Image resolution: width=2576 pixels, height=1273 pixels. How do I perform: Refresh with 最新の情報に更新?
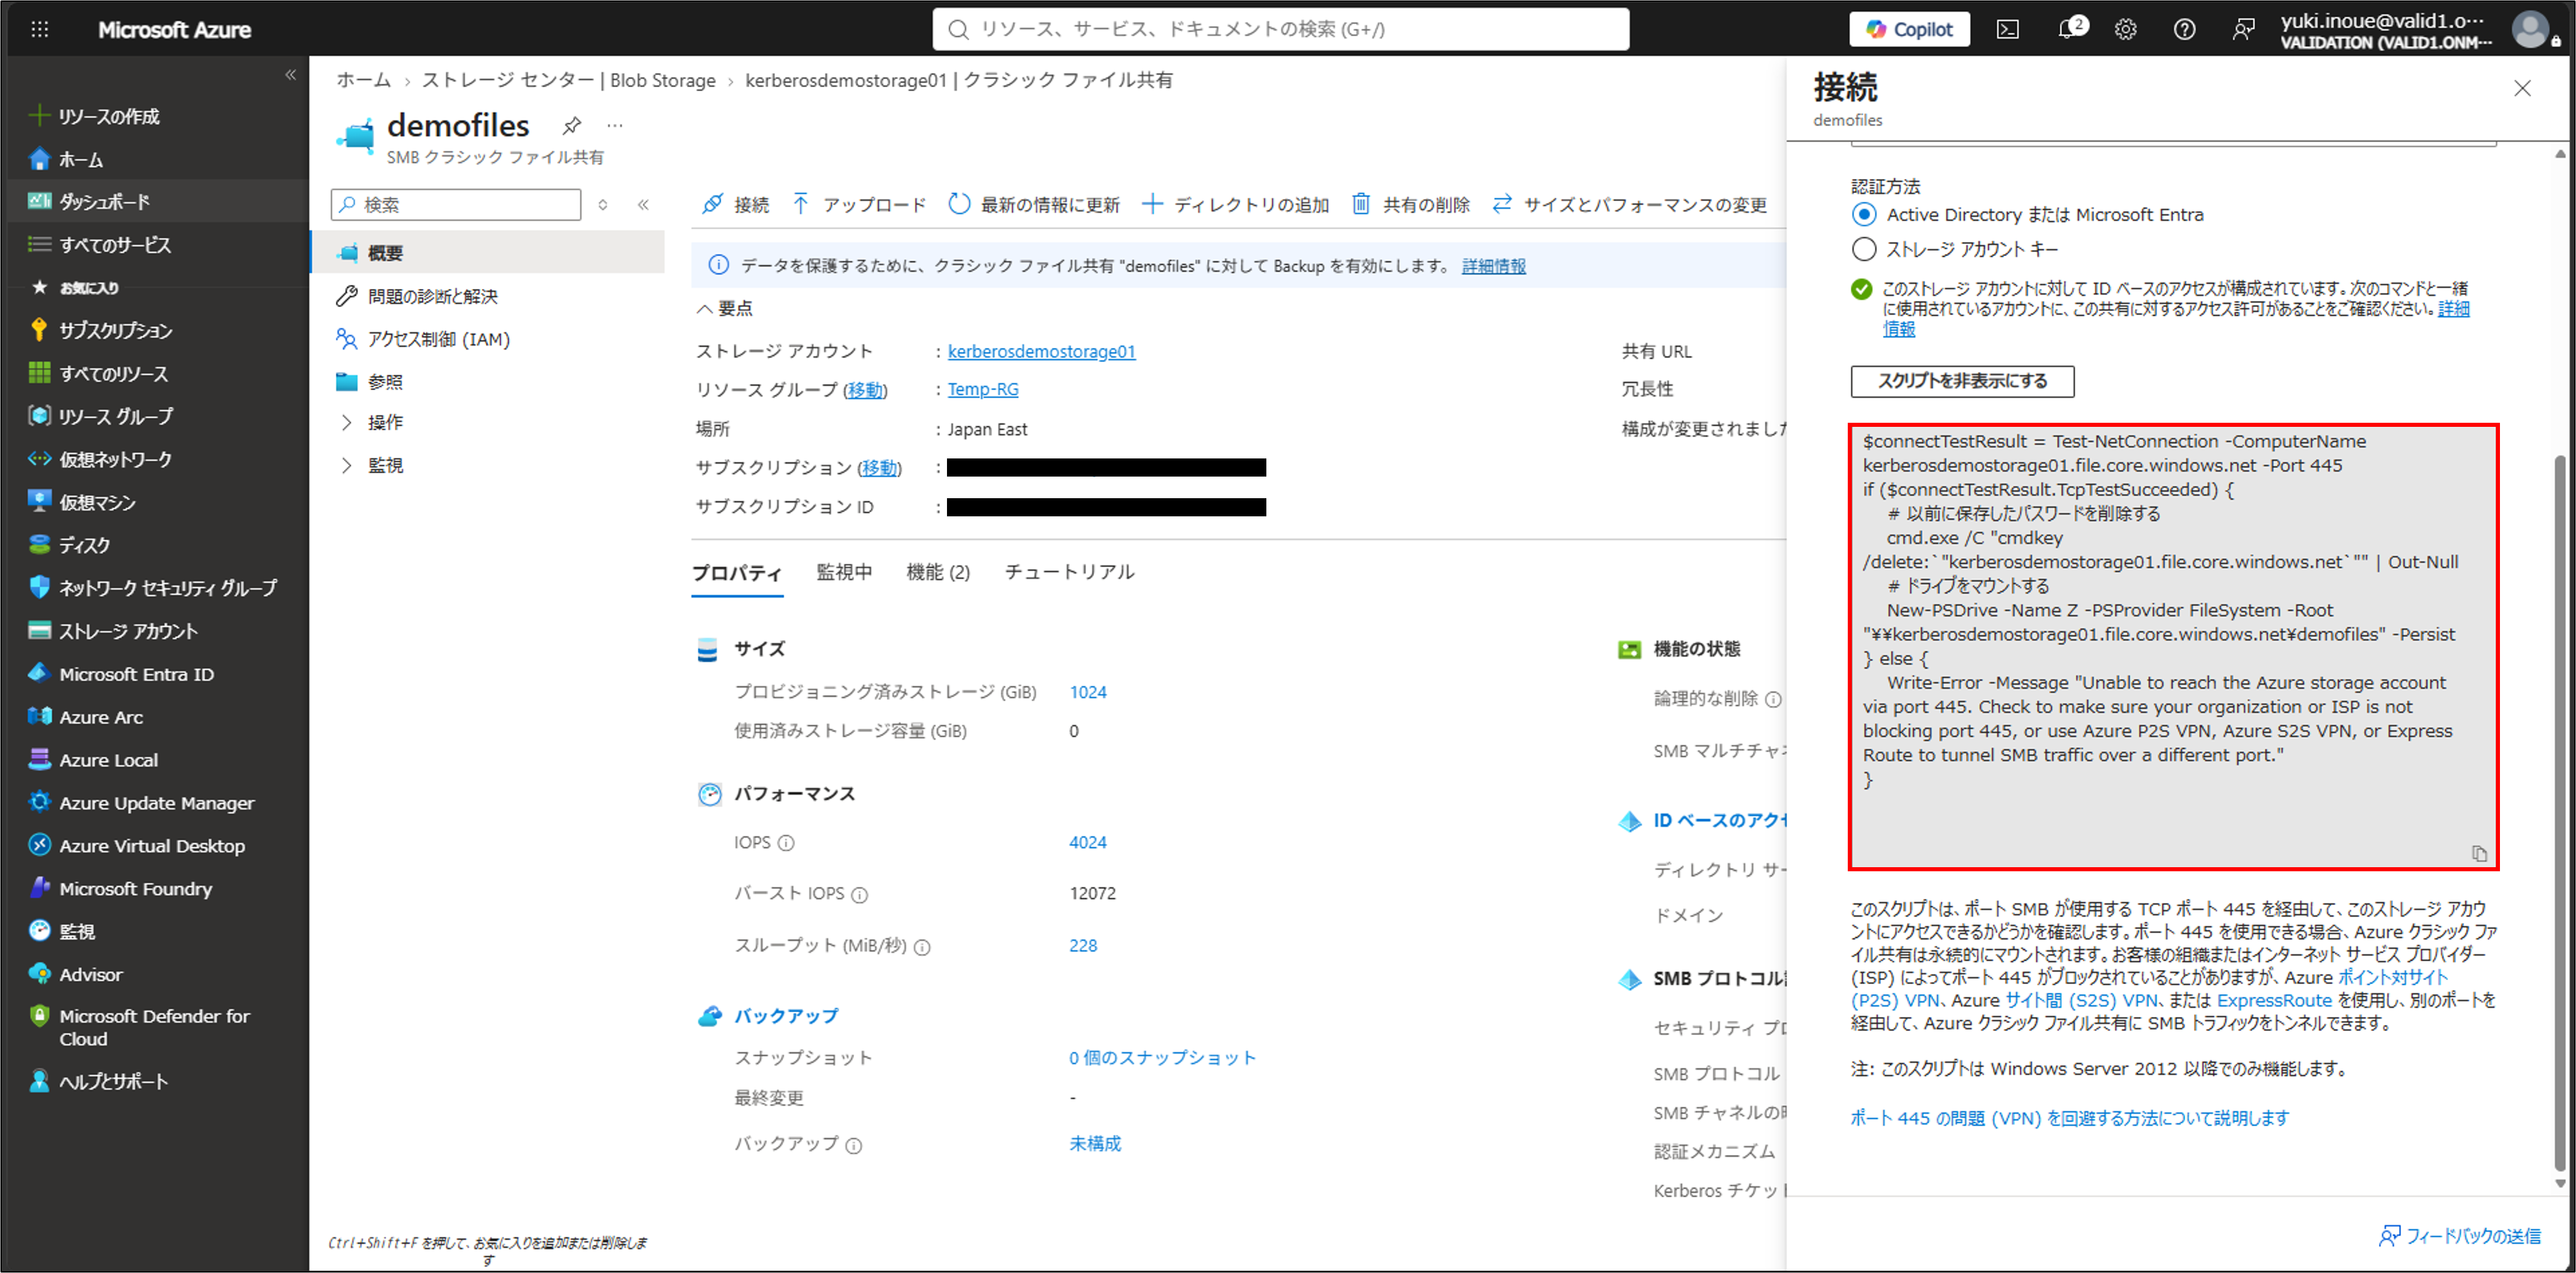(1035, 205)
